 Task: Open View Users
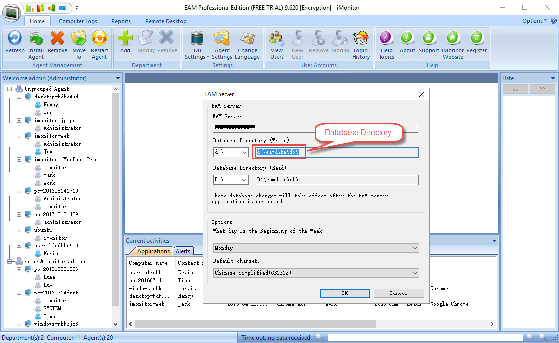(277, 38)
